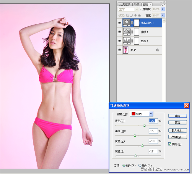The height and width of the screenshot is (174, 192).
Task: Minimize the layers panel group
Action: pyautogui.click(x=161, y=2)
